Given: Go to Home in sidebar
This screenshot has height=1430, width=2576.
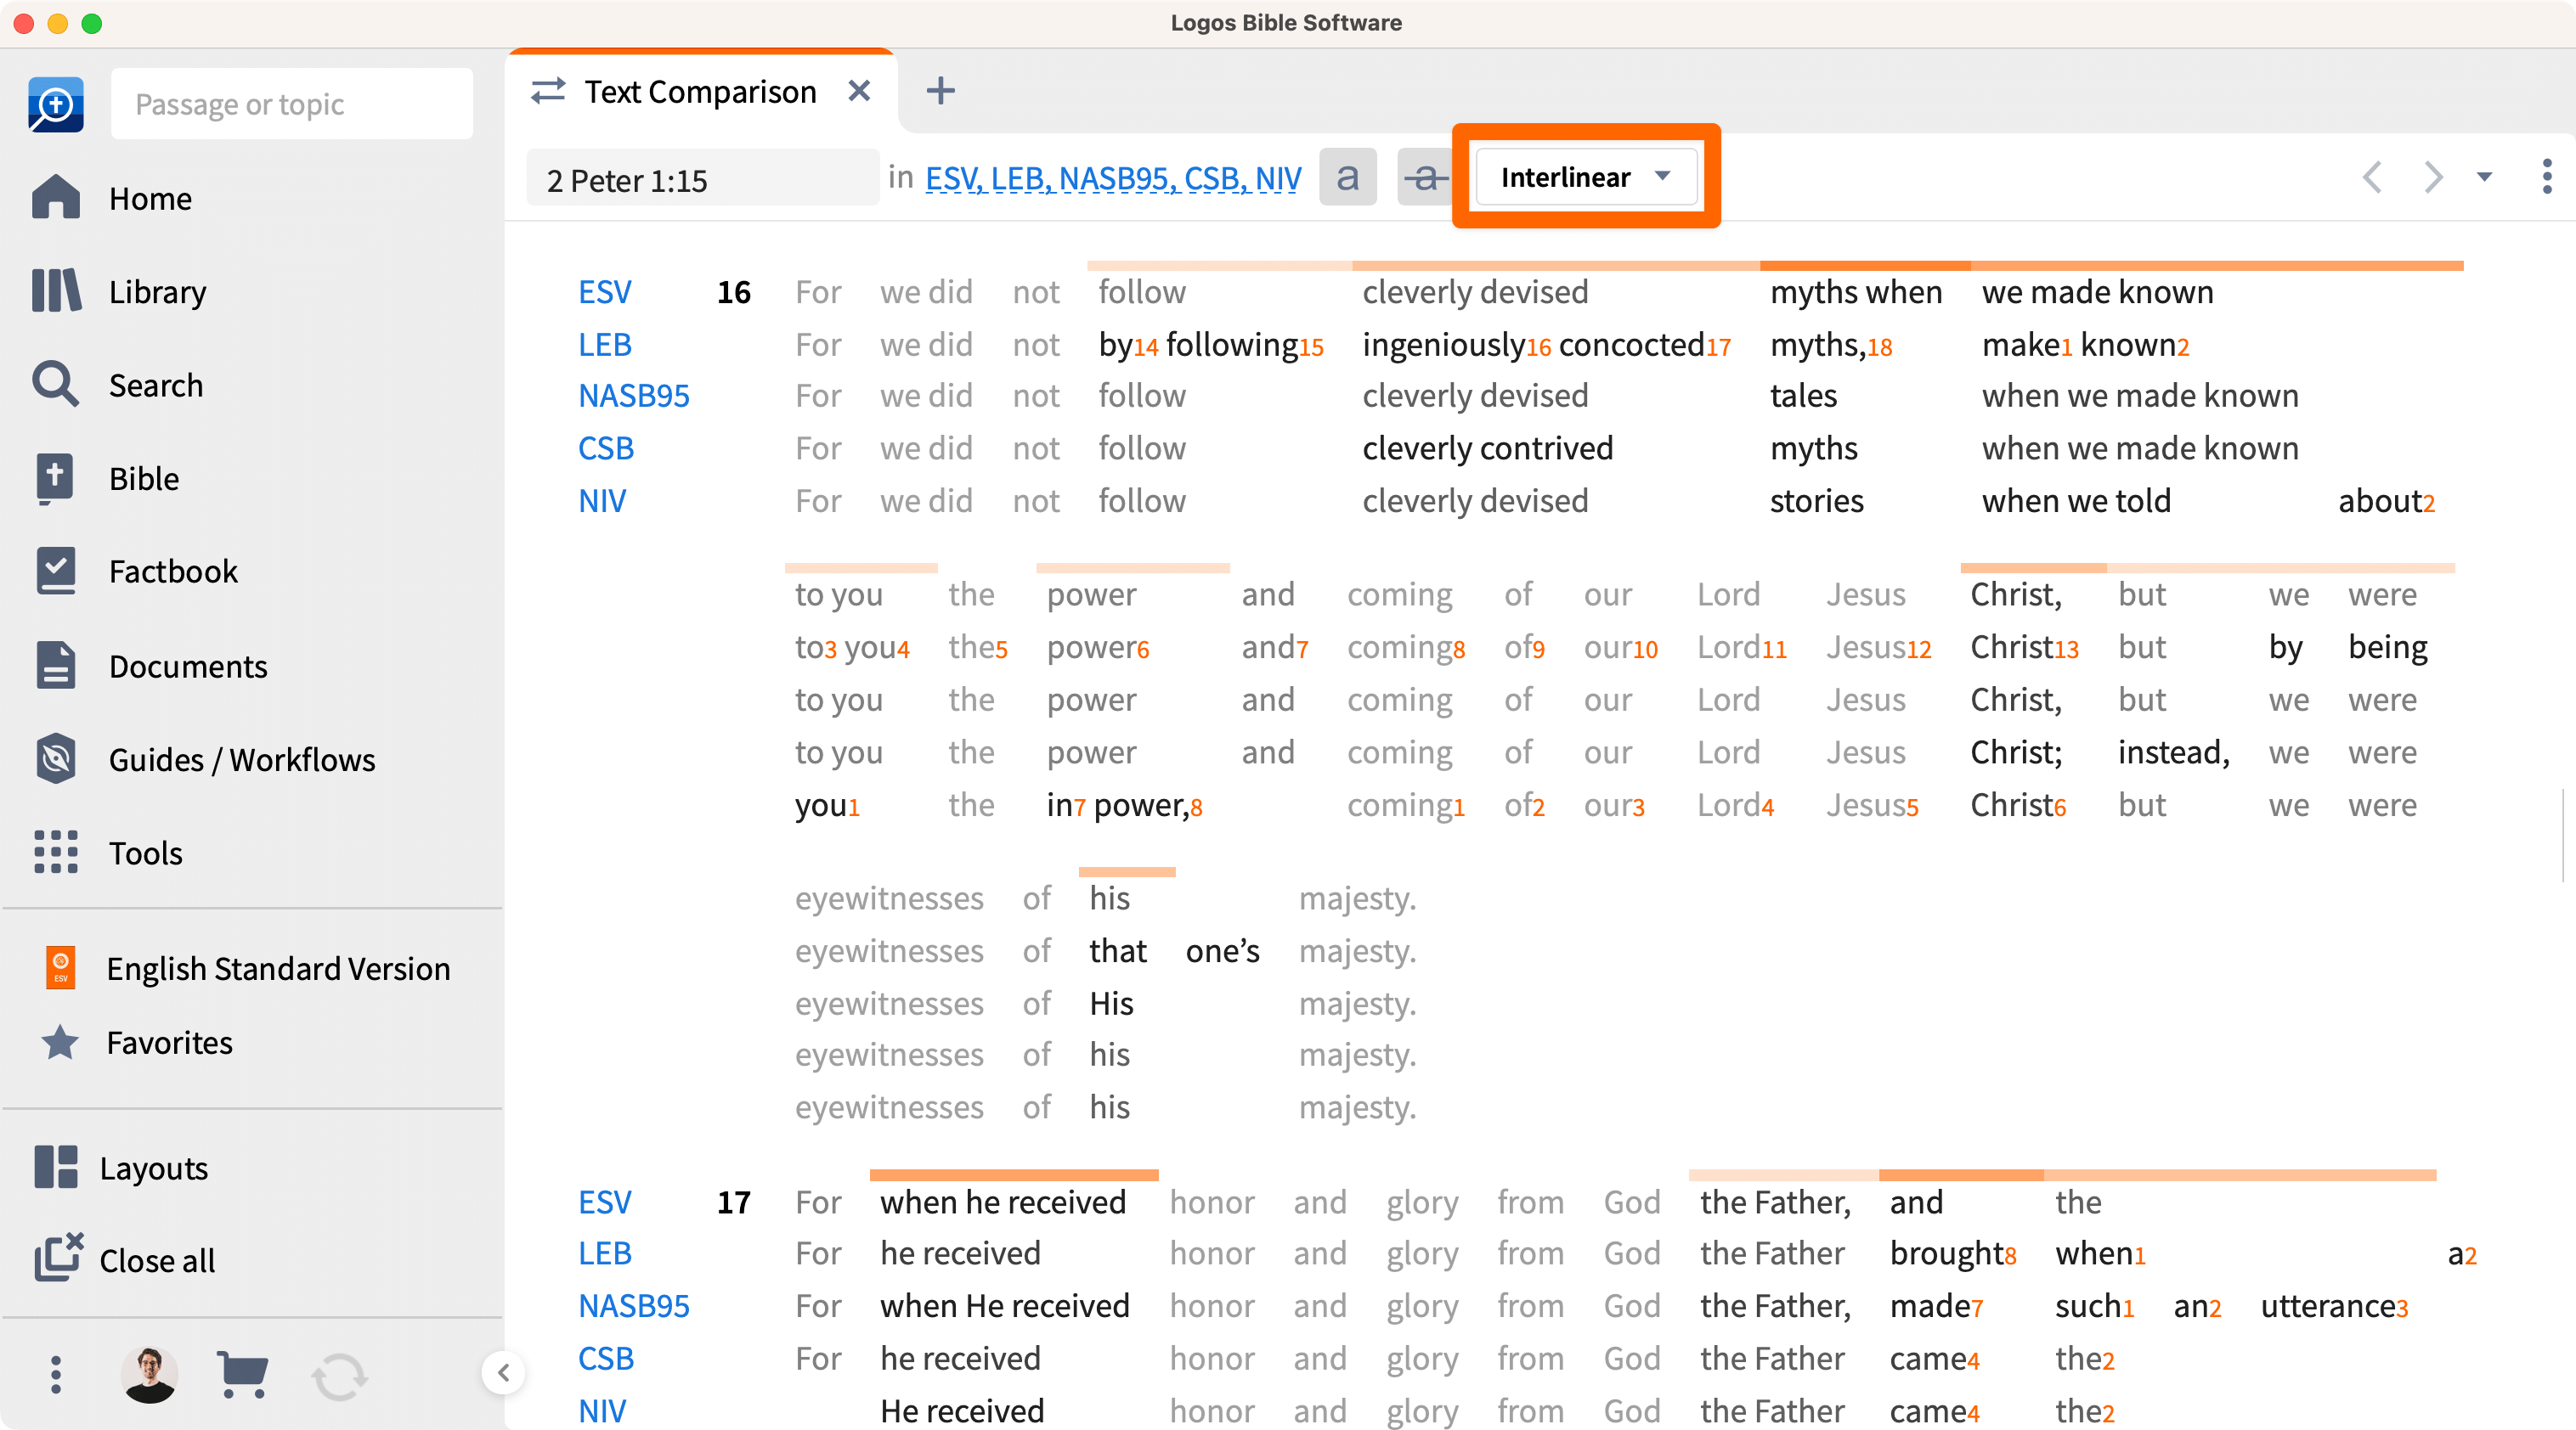Looking at the screenshot, I should tap(111, 198).
